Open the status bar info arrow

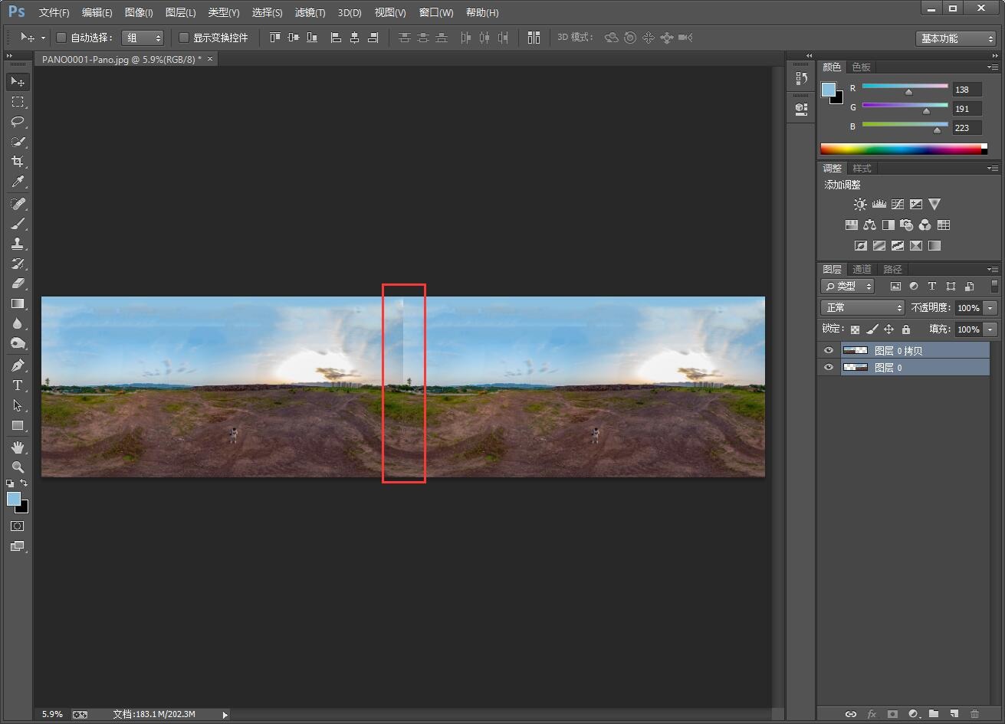(x=225, y=715)
